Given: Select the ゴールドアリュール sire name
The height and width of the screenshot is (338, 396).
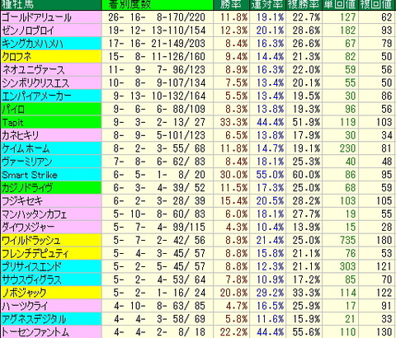Looking at the screenshot, I should pyautogui.click(x=36, y=17).
